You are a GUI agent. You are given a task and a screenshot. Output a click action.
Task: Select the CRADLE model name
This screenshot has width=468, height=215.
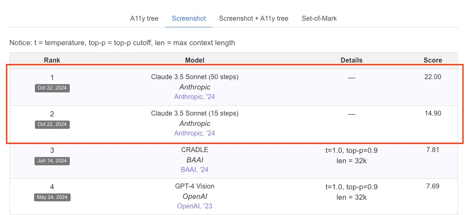[194, 150]
